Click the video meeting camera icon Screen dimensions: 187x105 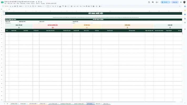pyautogui.click(x=157, y=2)
